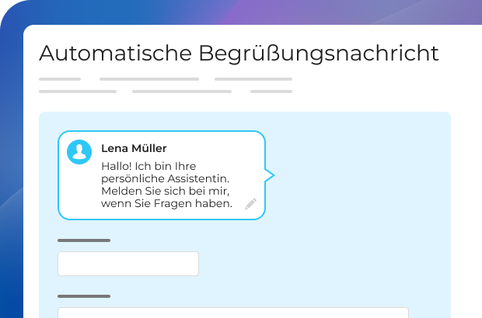Click the gray label above the wide input field

click(84, 296)
